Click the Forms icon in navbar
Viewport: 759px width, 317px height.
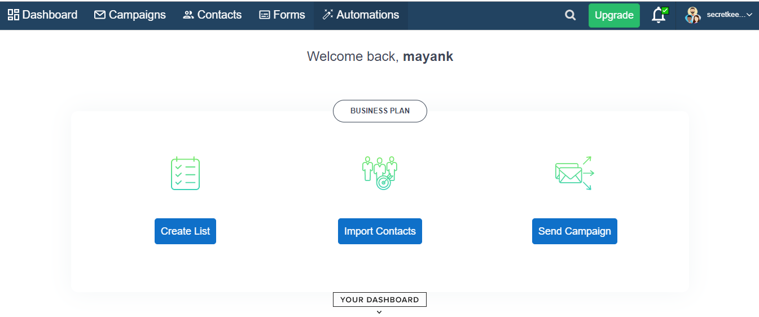coord(264,15)
